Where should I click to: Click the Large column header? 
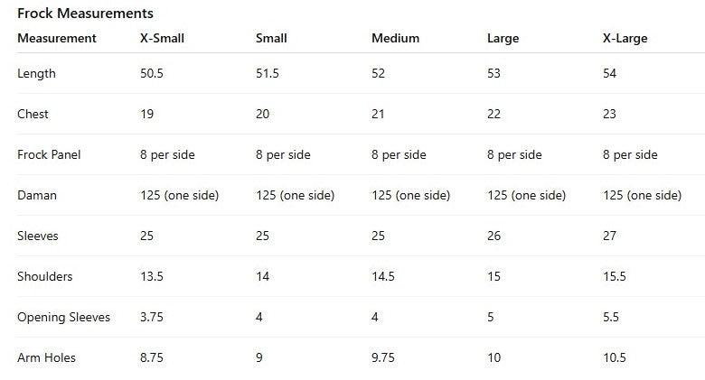click(x=503, y=39)
